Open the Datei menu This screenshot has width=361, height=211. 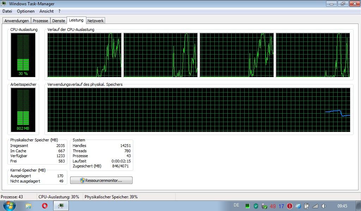(7, 11)
